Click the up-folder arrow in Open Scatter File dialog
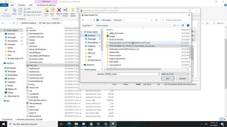 coord(94,20)
